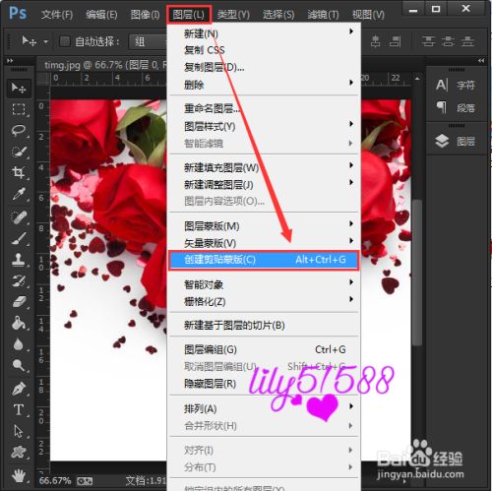Select the Dodge tool
The image size is (492, 491).
[x=19, y=365]
